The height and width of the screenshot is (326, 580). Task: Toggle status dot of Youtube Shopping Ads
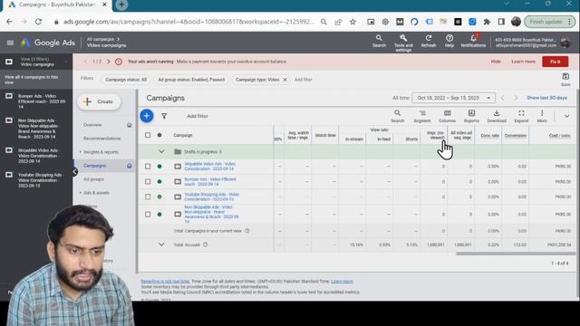(159, 197)
